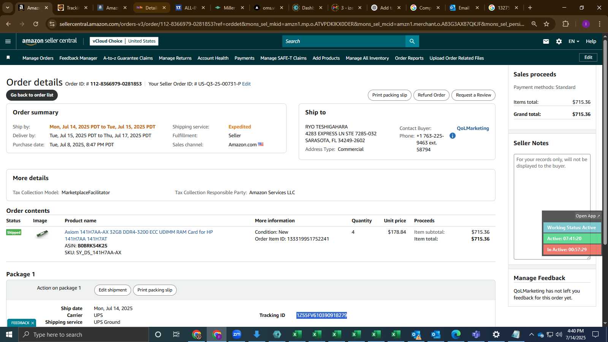Open Manage Returns menu item
The image size is (608, 342).
pyautogui.click(x=175, y=58)
